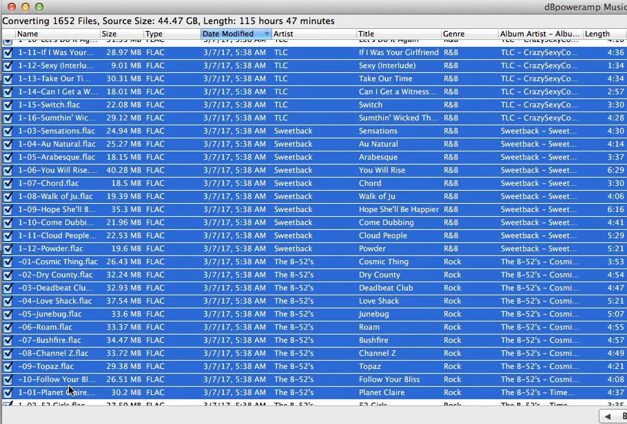Screen dimensions: 627x424
Task: Click 'Sweetback – Sweet...' album in Arabesque row
Action: pos(539,157)
